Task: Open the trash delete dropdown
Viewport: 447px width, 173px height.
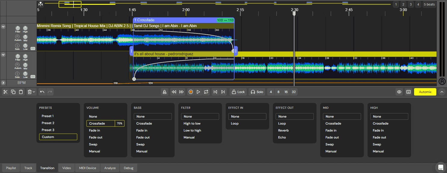Action: pyautogui.click(x=31, y=92)
